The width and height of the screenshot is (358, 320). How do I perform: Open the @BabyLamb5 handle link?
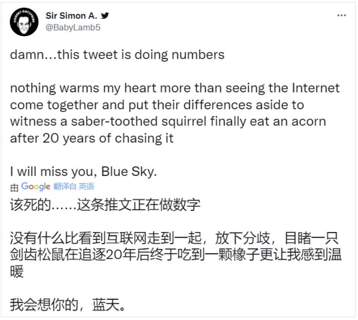[73, 27]
